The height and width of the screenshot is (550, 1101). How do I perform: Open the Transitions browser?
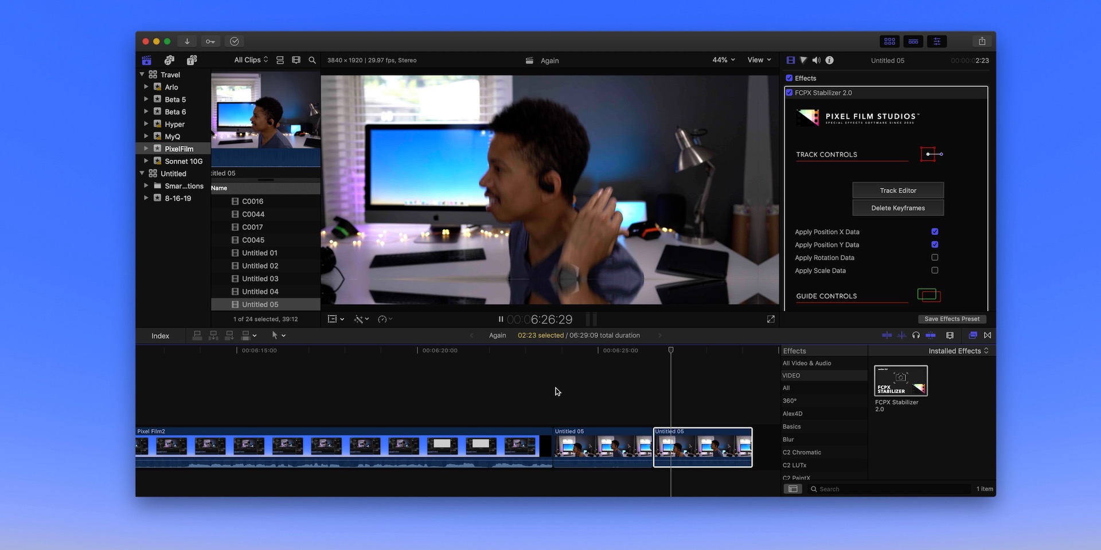(989, 335)
